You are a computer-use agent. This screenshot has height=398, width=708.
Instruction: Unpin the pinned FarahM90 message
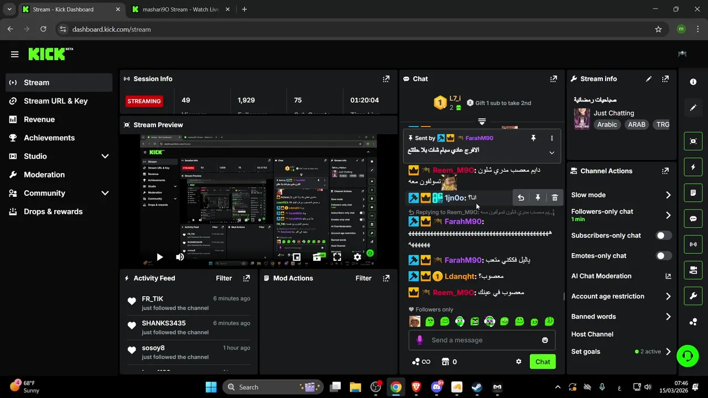(533, 138)
